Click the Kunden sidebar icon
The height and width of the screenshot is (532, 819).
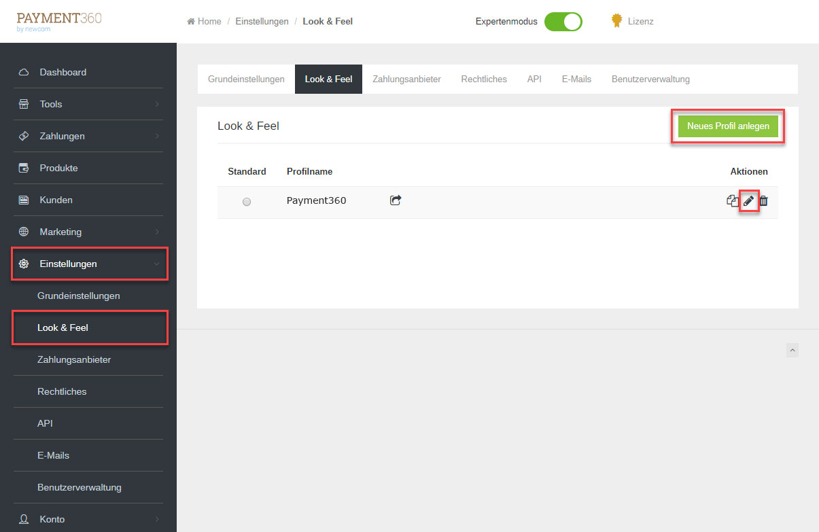click(x=24, y=200)
